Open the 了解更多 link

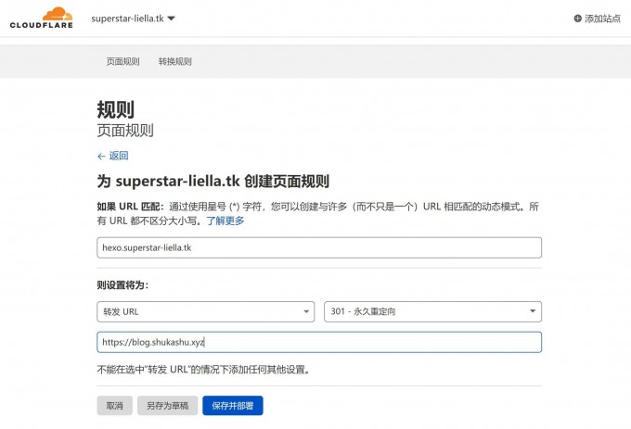(225, 221)
